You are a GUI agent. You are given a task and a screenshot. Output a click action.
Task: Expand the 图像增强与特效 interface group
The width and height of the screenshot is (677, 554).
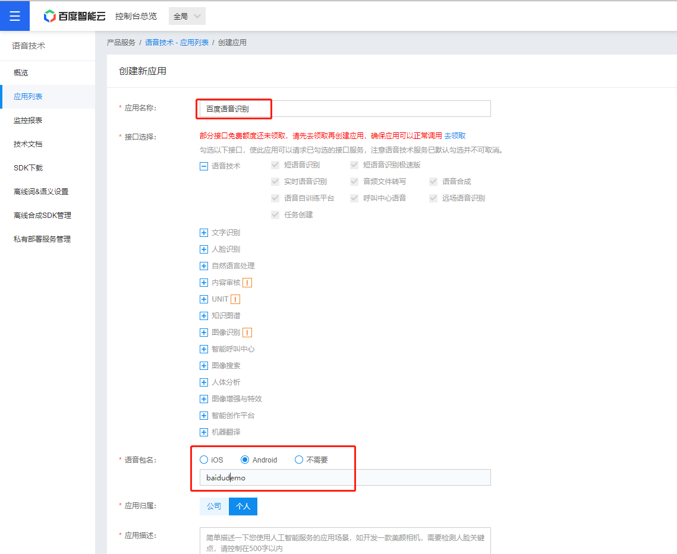point(204,399)
